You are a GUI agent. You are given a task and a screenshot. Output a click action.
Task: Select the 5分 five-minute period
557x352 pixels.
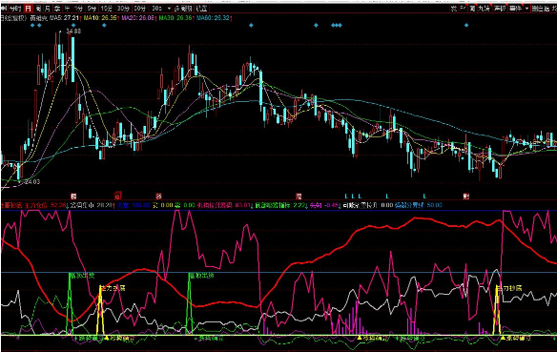(x=92, y=9)
